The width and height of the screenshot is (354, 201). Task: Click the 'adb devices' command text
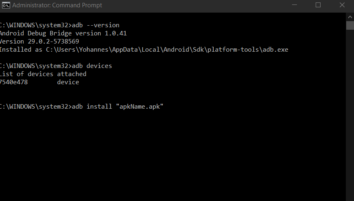pos(92,66)
